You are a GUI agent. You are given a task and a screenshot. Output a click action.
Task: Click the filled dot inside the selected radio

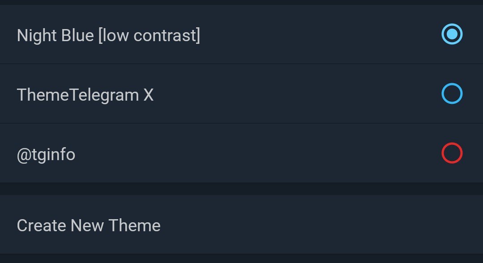[452, 34]
